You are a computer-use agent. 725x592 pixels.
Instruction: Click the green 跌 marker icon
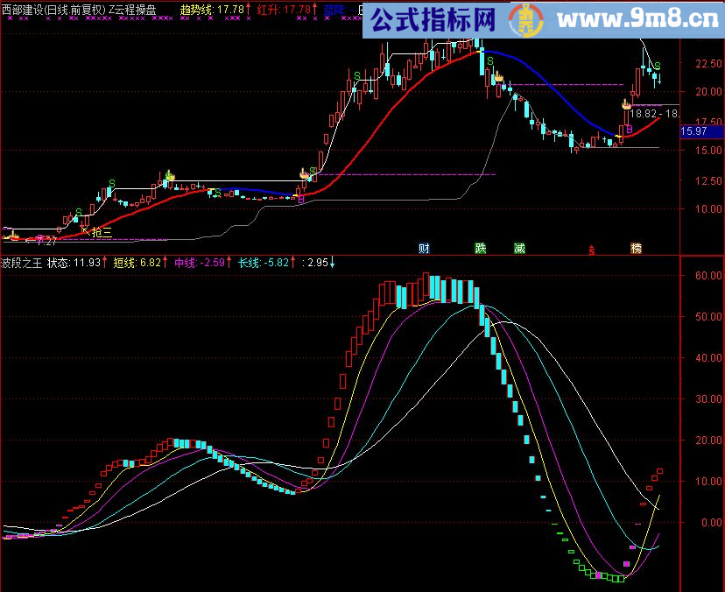[481, 249]
